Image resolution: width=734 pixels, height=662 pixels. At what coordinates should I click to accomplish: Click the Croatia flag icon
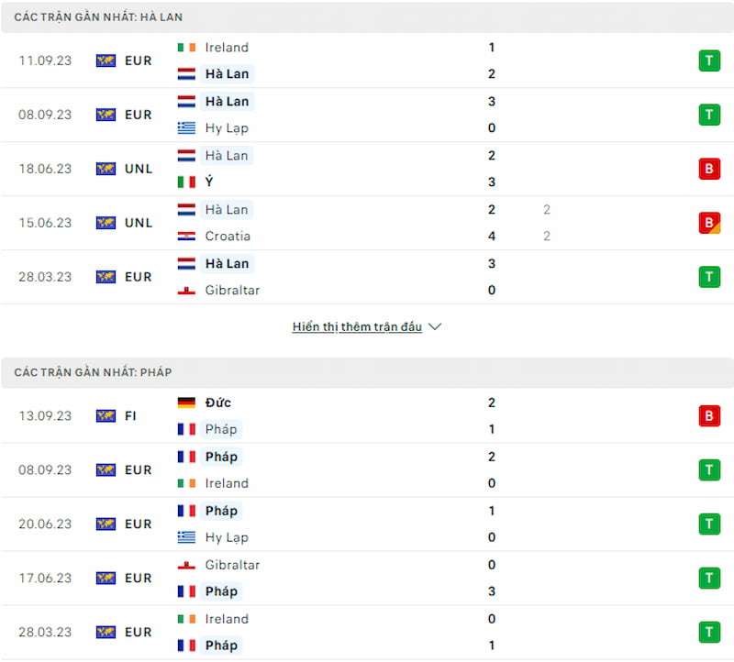coord(186,237)
